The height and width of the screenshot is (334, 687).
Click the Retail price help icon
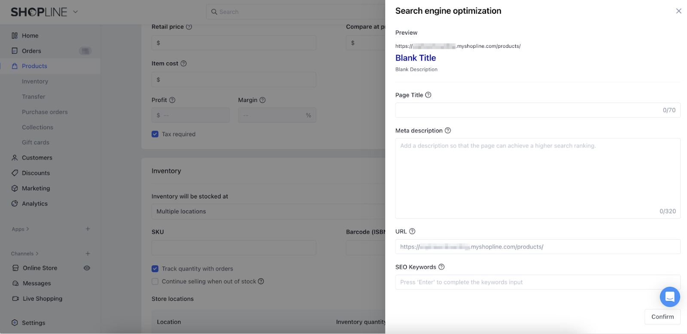189,27
